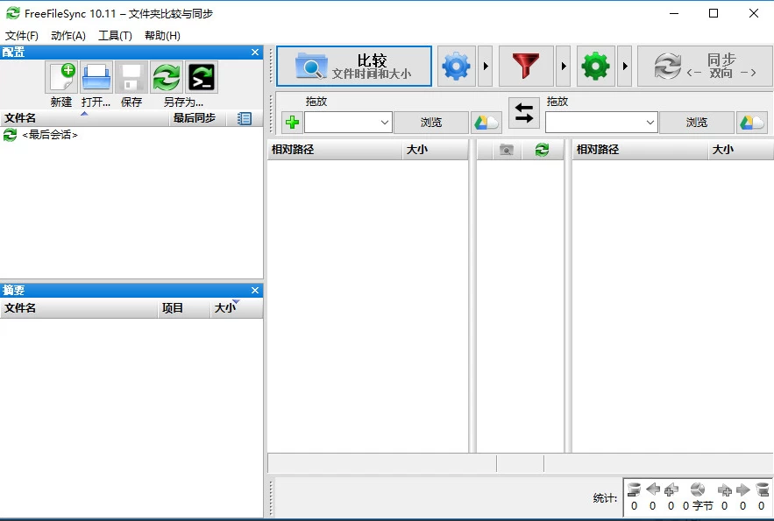Click the 比较 compare button
This screenshot has width=774, height=521.
[354, 67]
